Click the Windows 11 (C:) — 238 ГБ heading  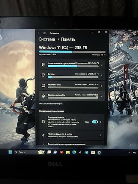(x=63, y=47)
